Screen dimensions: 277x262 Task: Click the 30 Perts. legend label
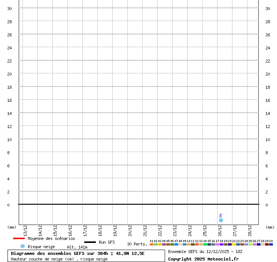pos(137,244)
